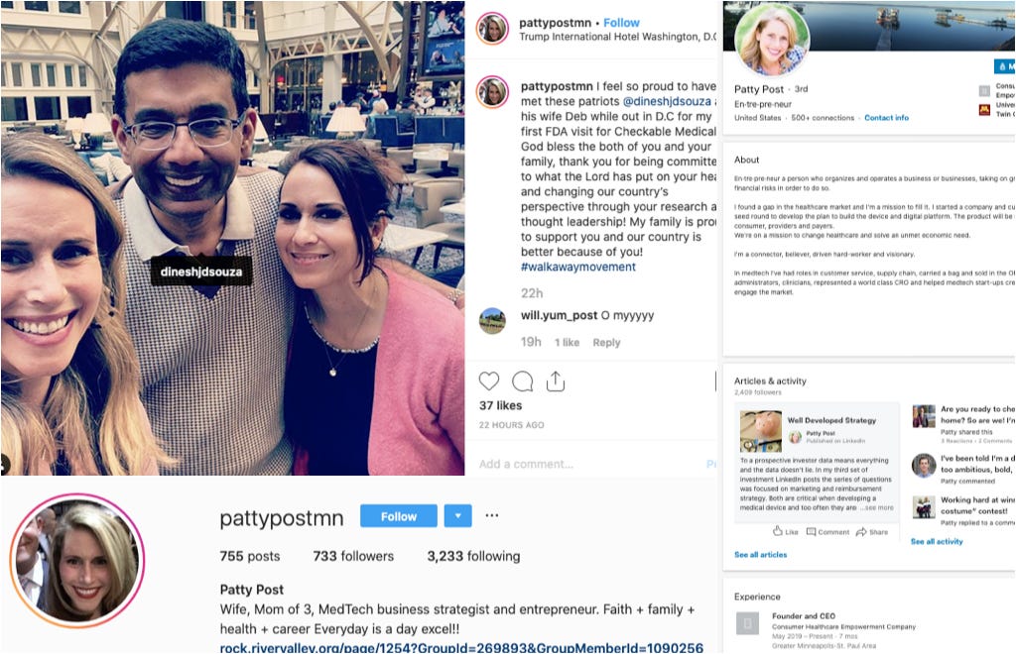Screen dimensions: 1016x654
Task: Reply to will.yum_post comment
Action: tap(606, 342)
